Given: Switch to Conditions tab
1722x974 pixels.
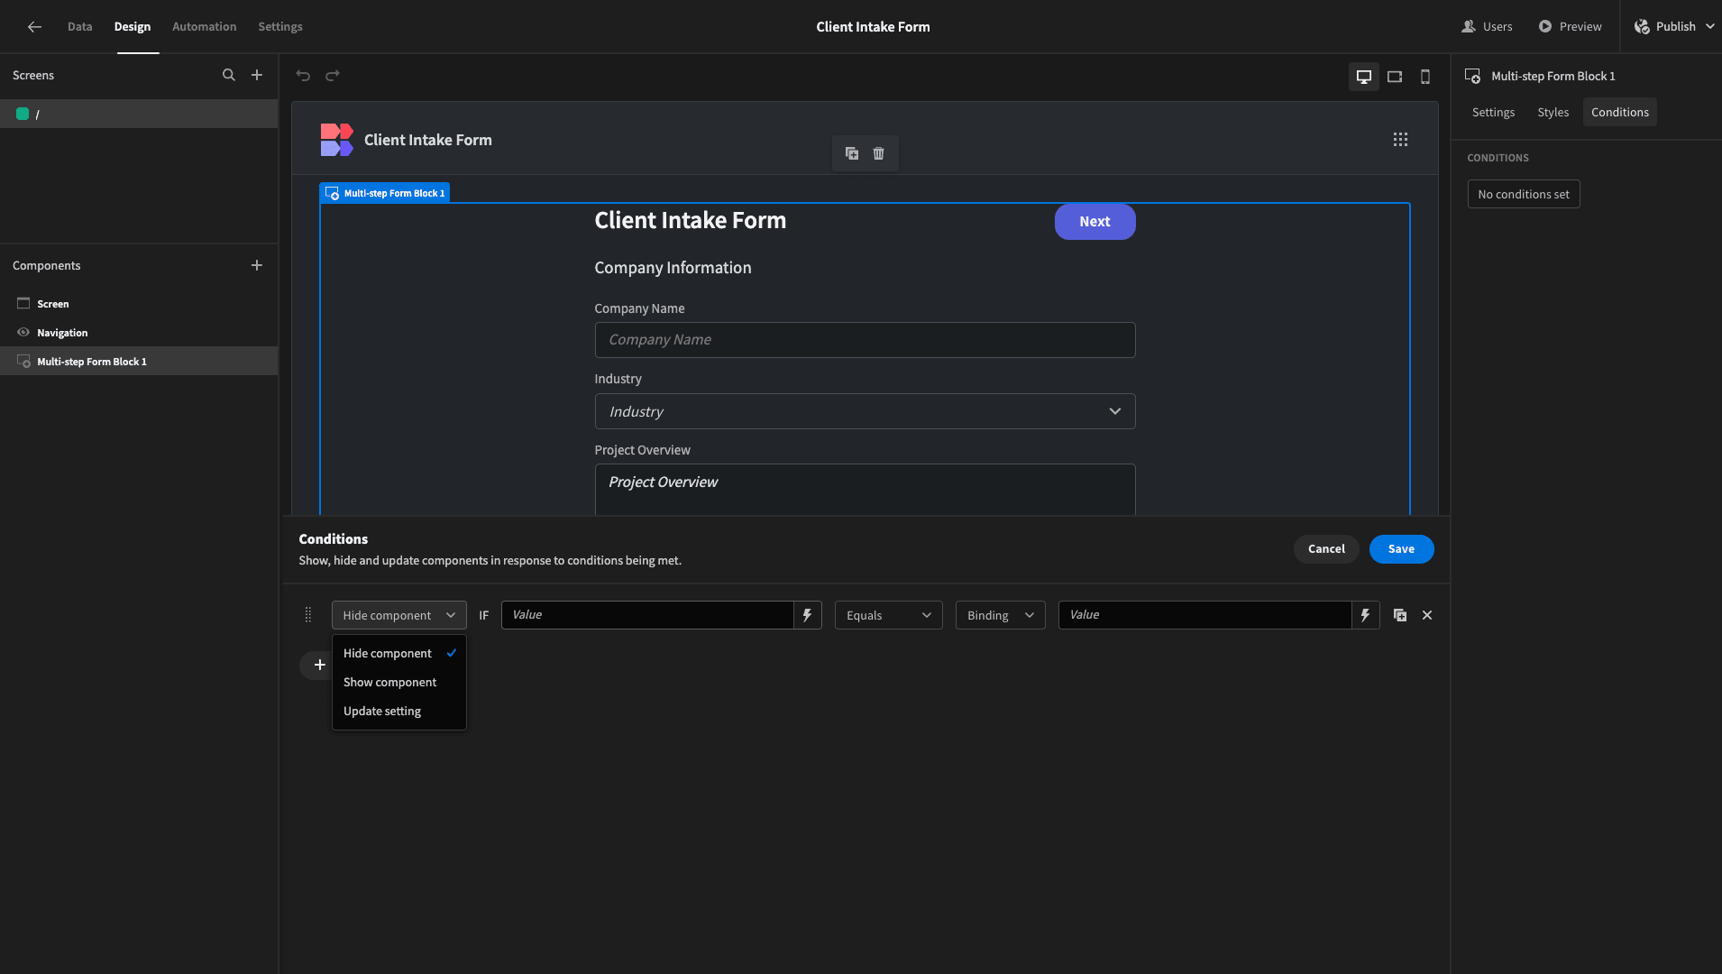Looking at the screenshot, I should (1620, 113).
